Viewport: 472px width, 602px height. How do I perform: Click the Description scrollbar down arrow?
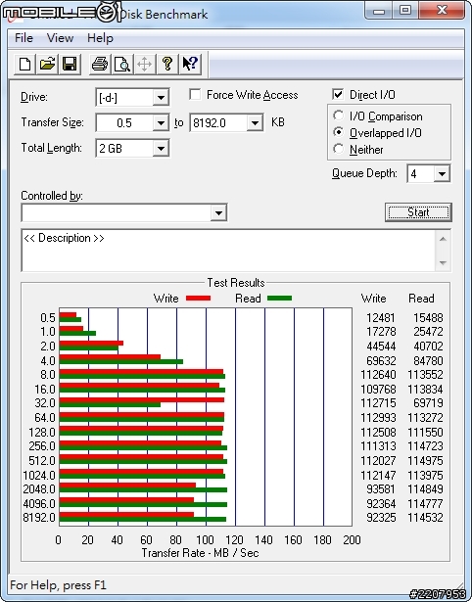point(443,263)
